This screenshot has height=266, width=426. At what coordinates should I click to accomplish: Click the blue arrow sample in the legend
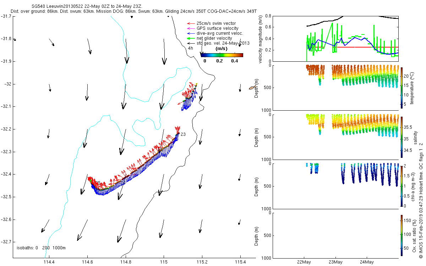(x=191, y=33)
